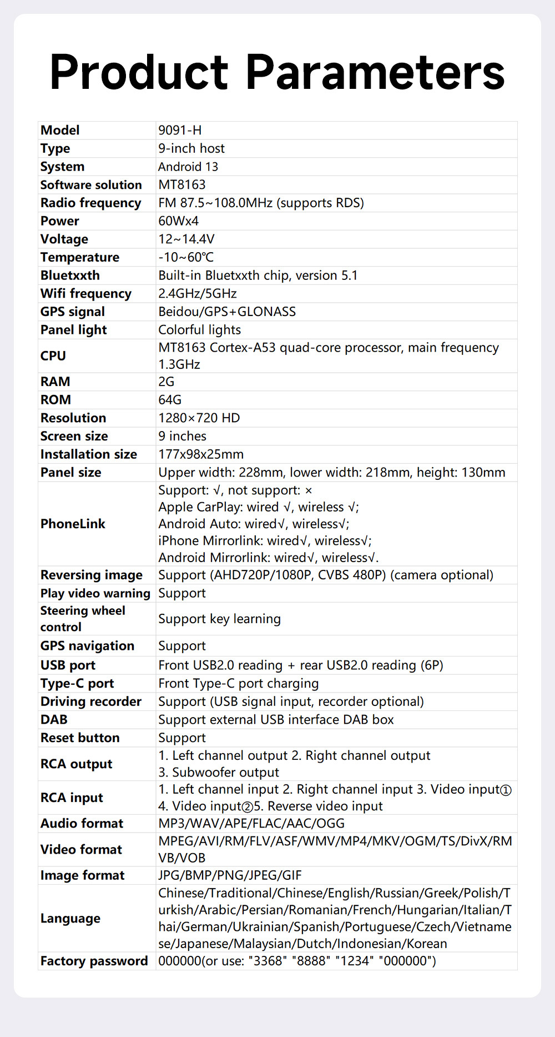Click the RCA output label
The image size is (555, 1037).
[x=76, y=764]
